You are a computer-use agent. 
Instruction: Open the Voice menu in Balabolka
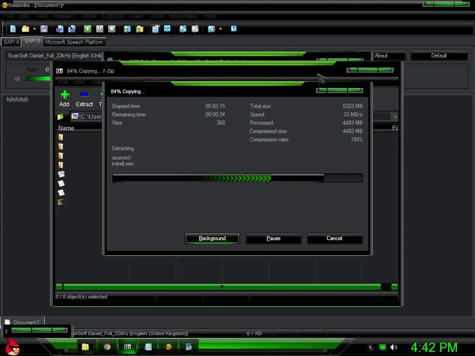pos(89,16)
